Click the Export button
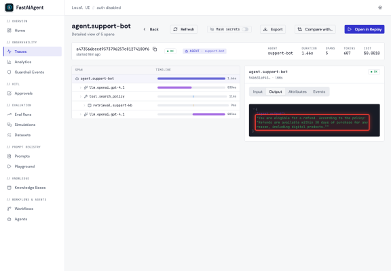Viewport: 391px width, 271px height. tap(273, 29)
